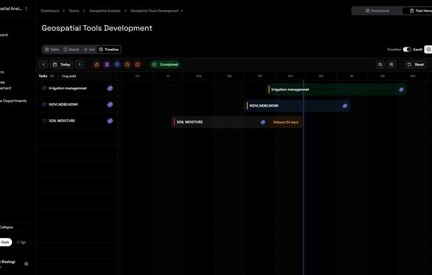Toggle the Completed filter chip
Screen dimensions: 432x275
[165, 64]
